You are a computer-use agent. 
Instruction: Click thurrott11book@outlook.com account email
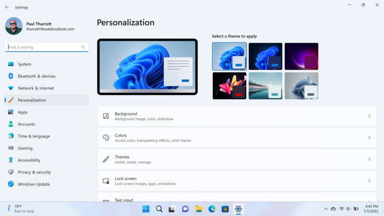(50, 29)
